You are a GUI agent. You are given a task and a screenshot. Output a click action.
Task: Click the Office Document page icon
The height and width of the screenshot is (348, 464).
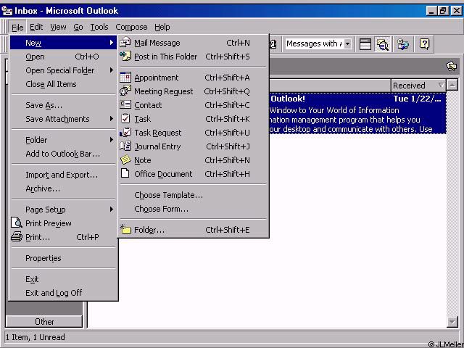click(125, 173)
